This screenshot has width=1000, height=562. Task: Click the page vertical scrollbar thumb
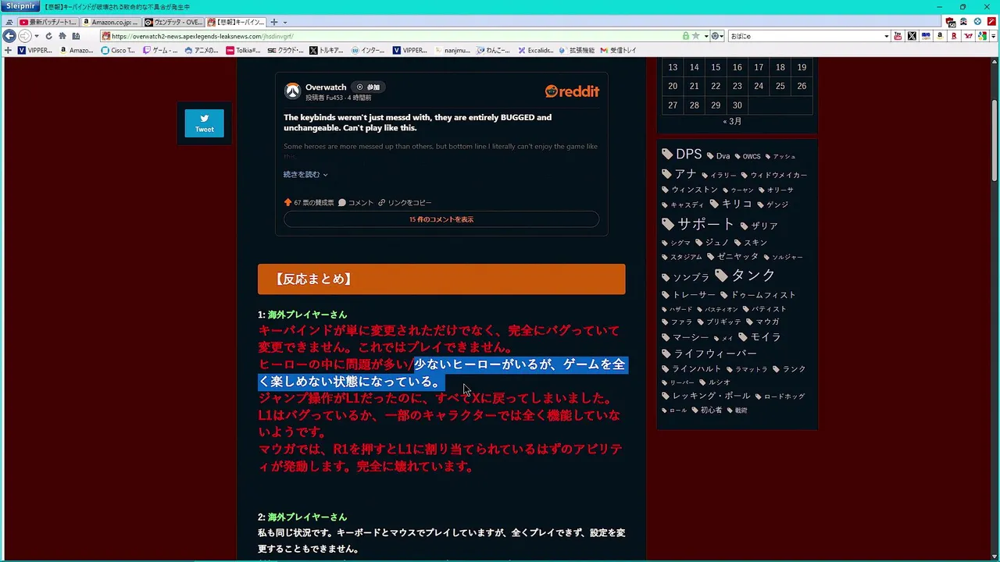coord(995,140)
